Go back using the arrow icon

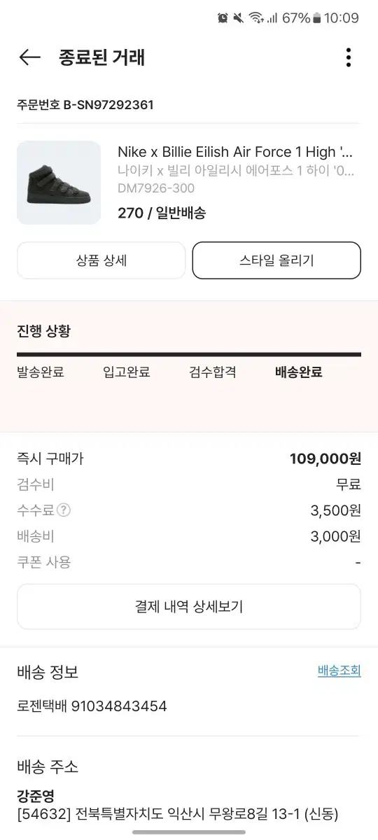[x=30, y=57]
